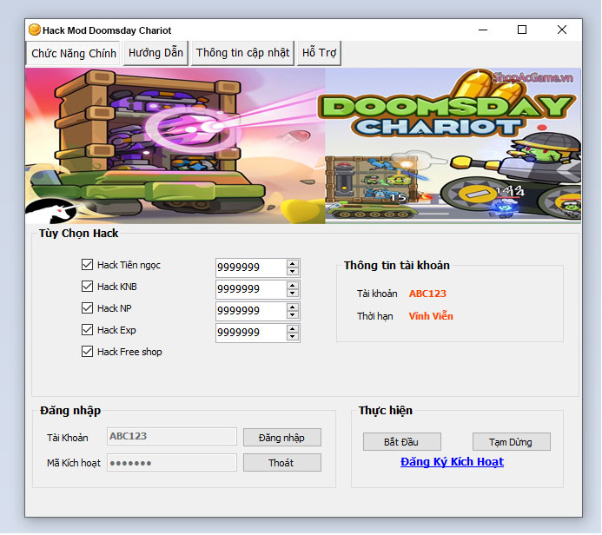
Task: Uncheck Hack Free shop
Action: 87,352
